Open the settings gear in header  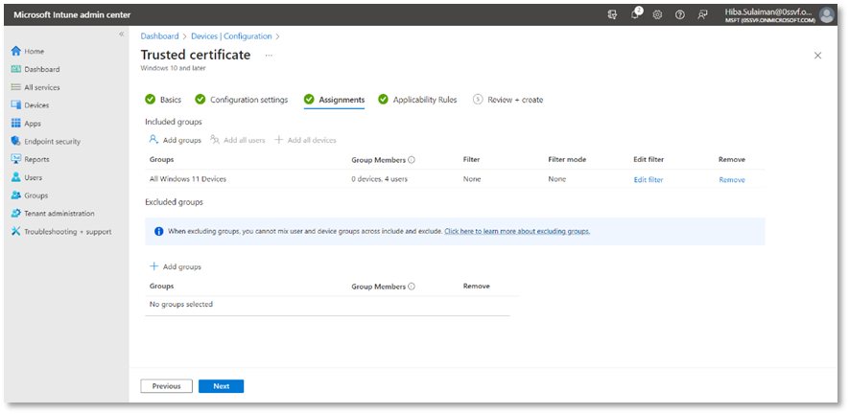click(x=658, y=14)
